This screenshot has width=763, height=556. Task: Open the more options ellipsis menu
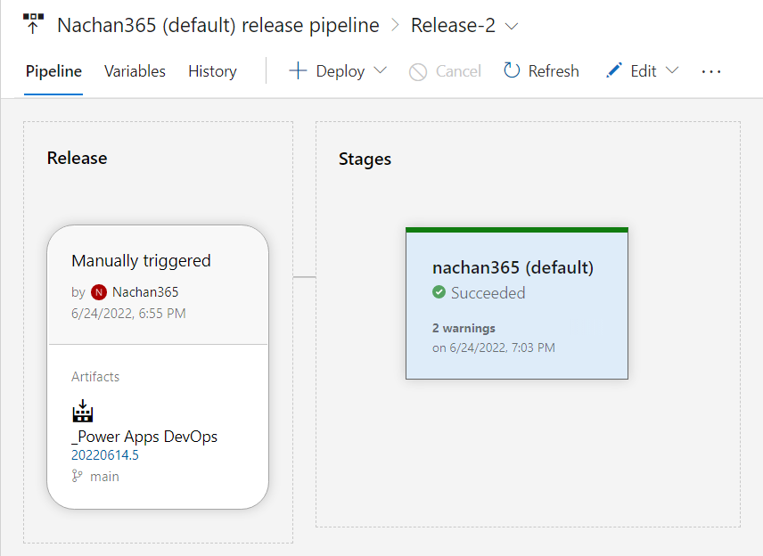[x=710, y=71]
